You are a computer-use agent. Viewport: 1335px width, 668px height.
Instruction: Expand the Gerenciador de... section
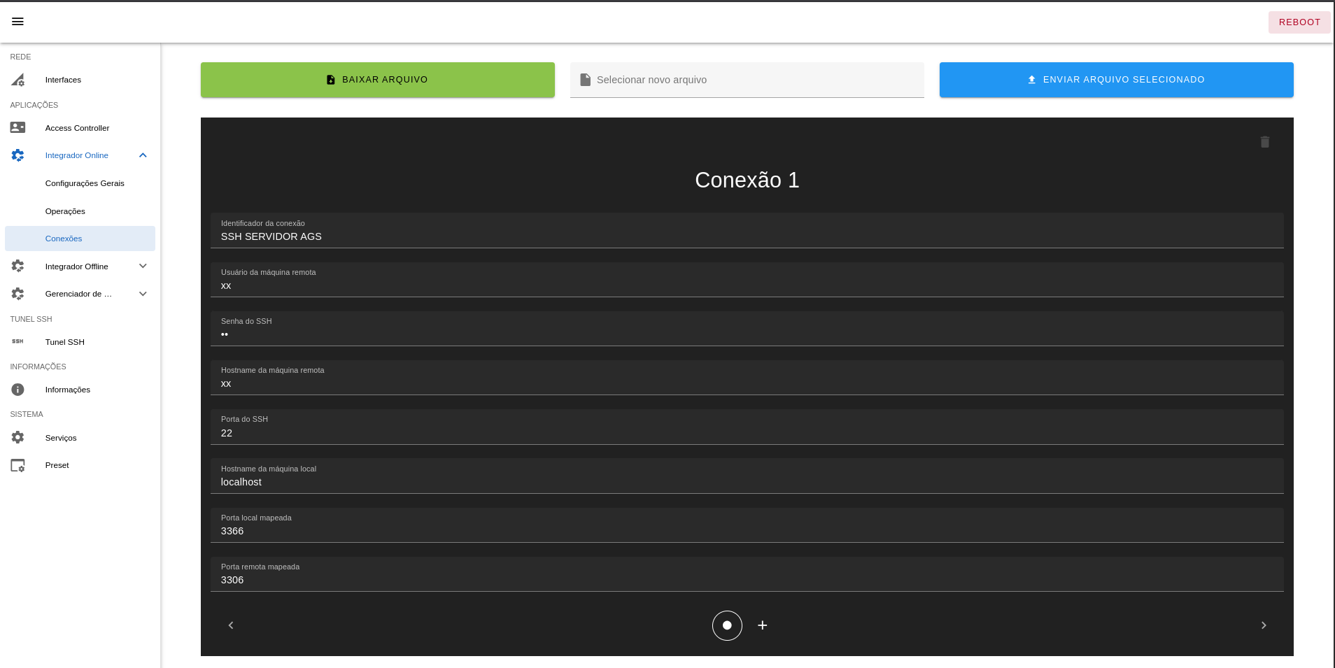coord(143,294)
